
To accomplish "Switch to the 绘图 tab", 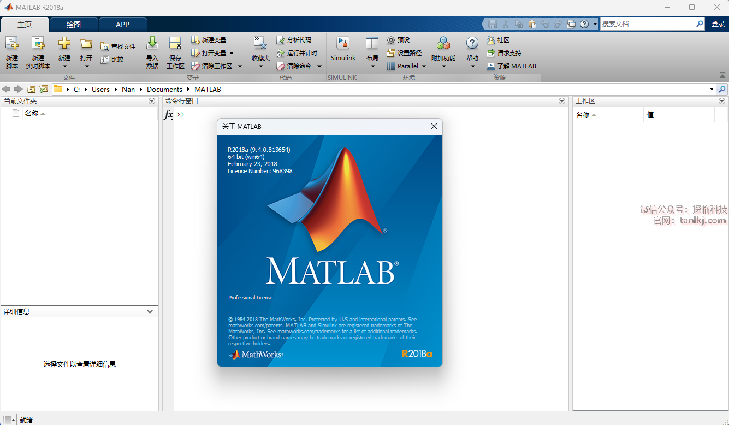I will pyautogui.click(x=74, y=25).
